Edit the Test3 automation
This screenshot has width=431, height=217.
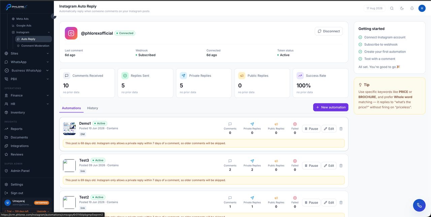click(329, 165)
